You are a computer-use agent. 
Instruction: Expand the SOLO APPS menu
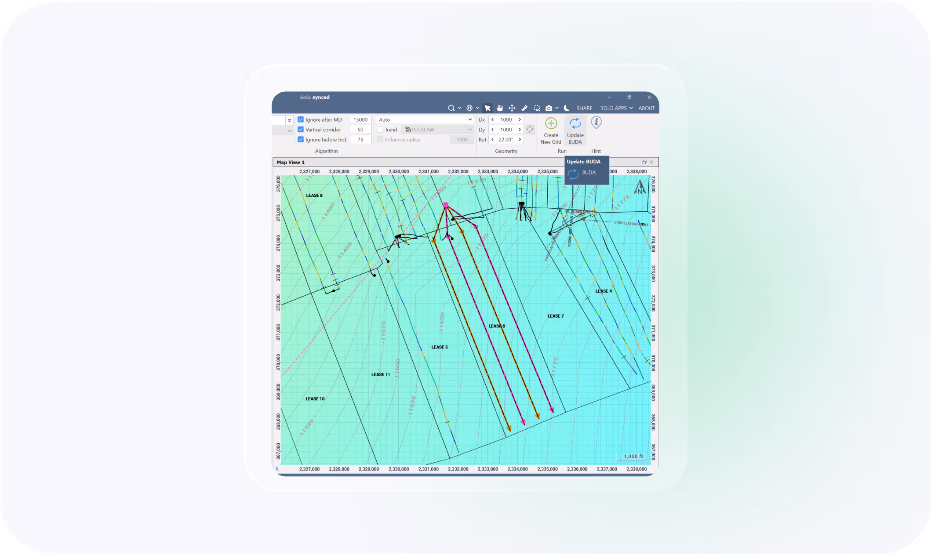(x=616, y=108)
